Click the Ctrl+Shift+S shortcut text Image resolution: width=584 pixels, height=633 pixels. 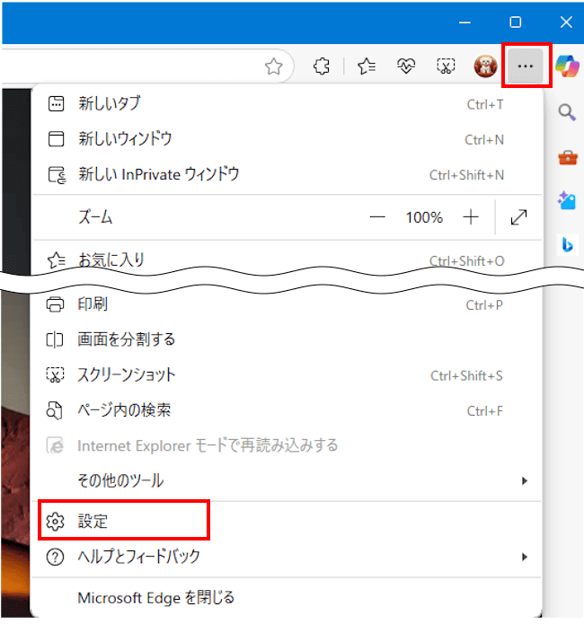(466, 376)
